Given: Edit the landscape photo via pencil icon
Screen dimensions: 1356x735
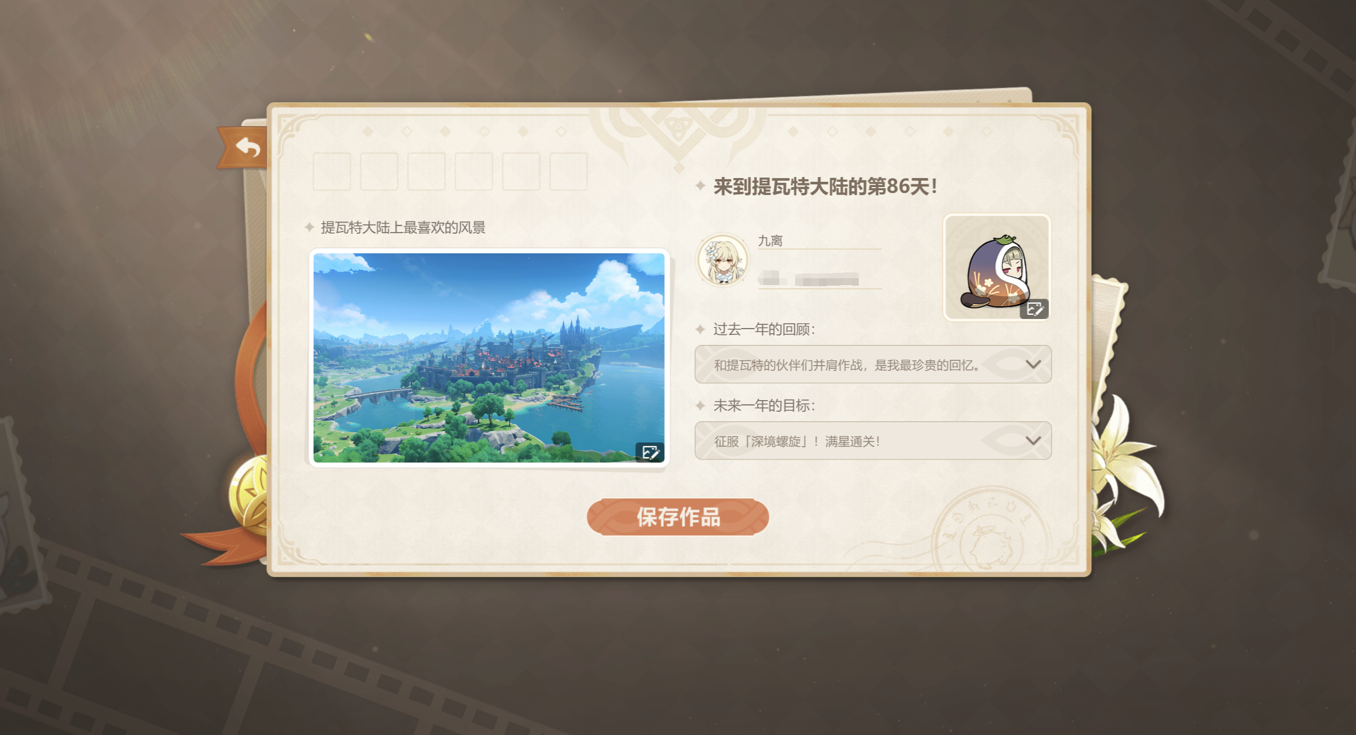Looking at the screenshot, I should coord(649,452).
